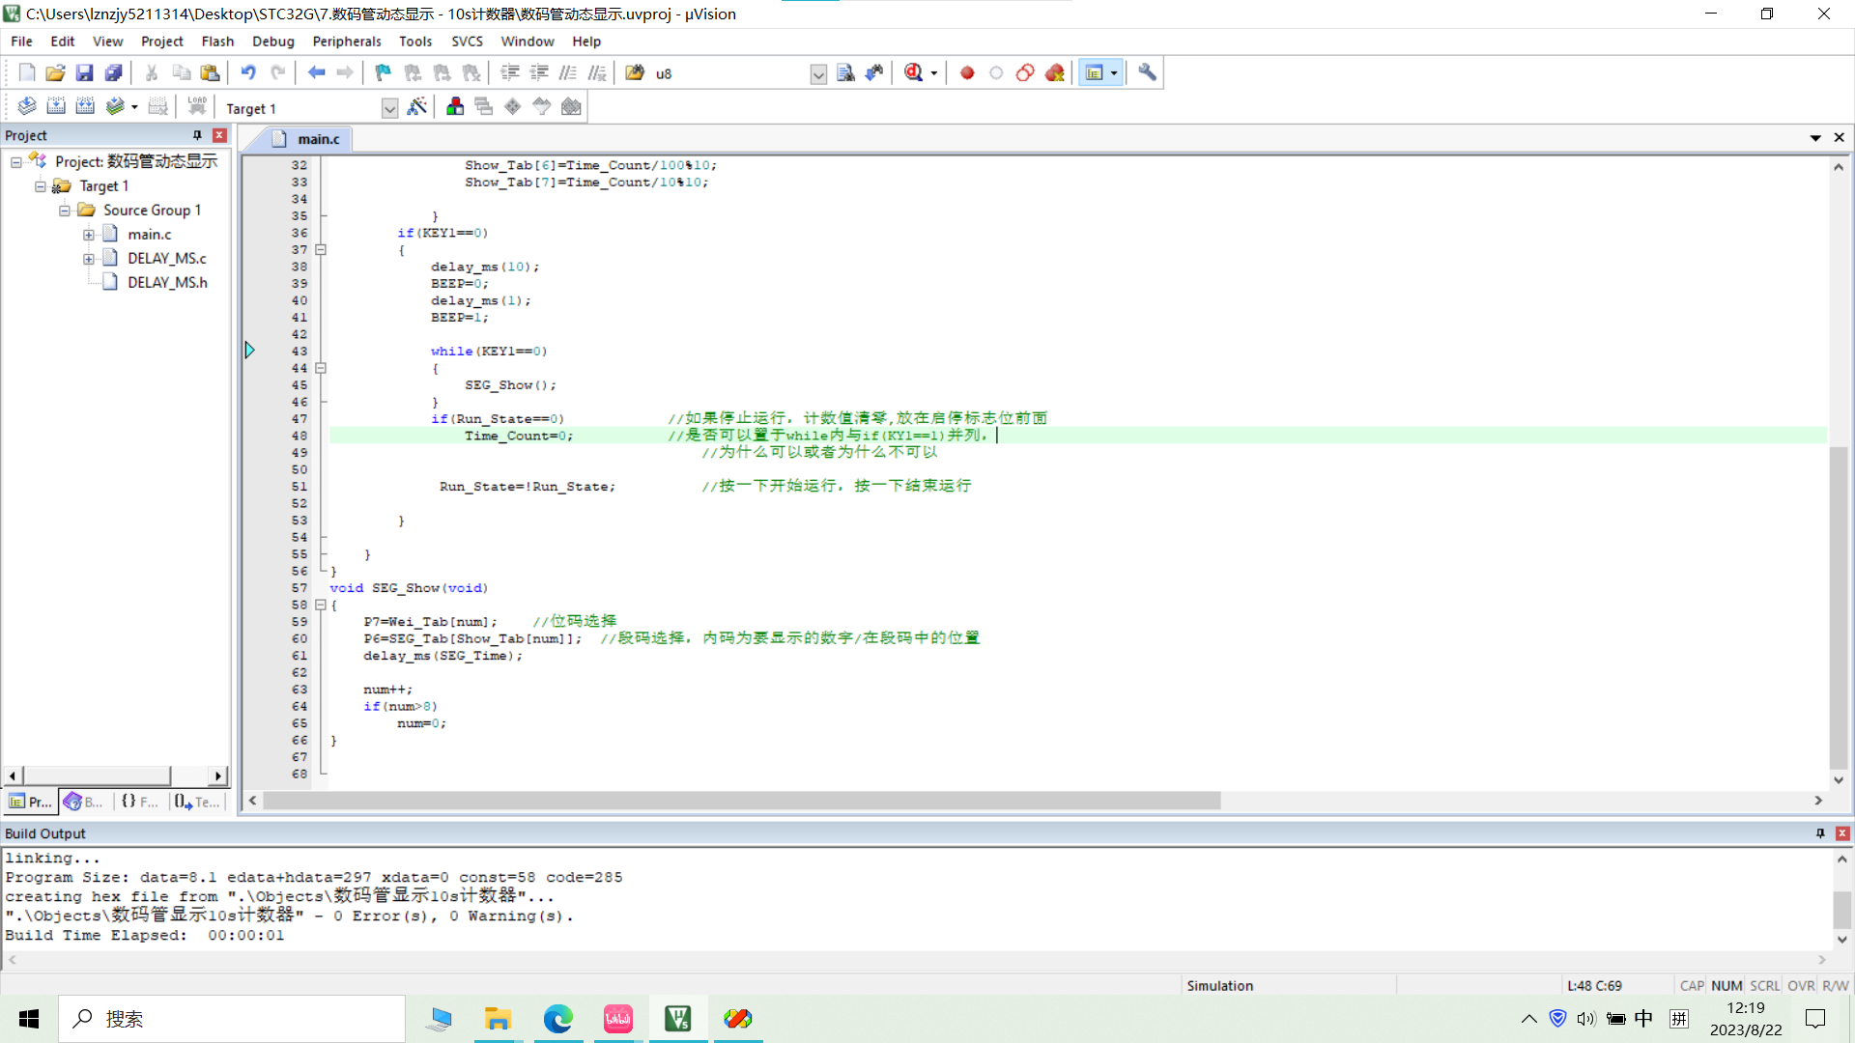Pin the Build Output panel

[1820, 833]
